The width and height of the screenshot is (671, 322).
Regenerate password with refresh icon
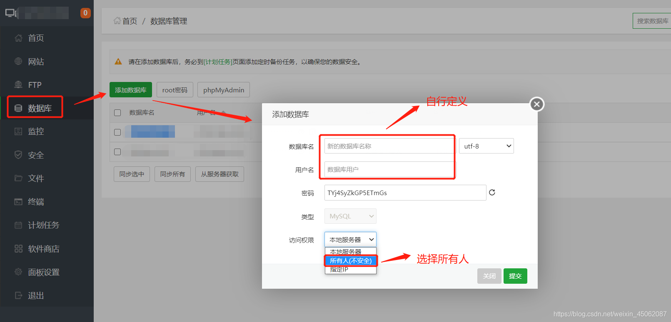[492, 192]
